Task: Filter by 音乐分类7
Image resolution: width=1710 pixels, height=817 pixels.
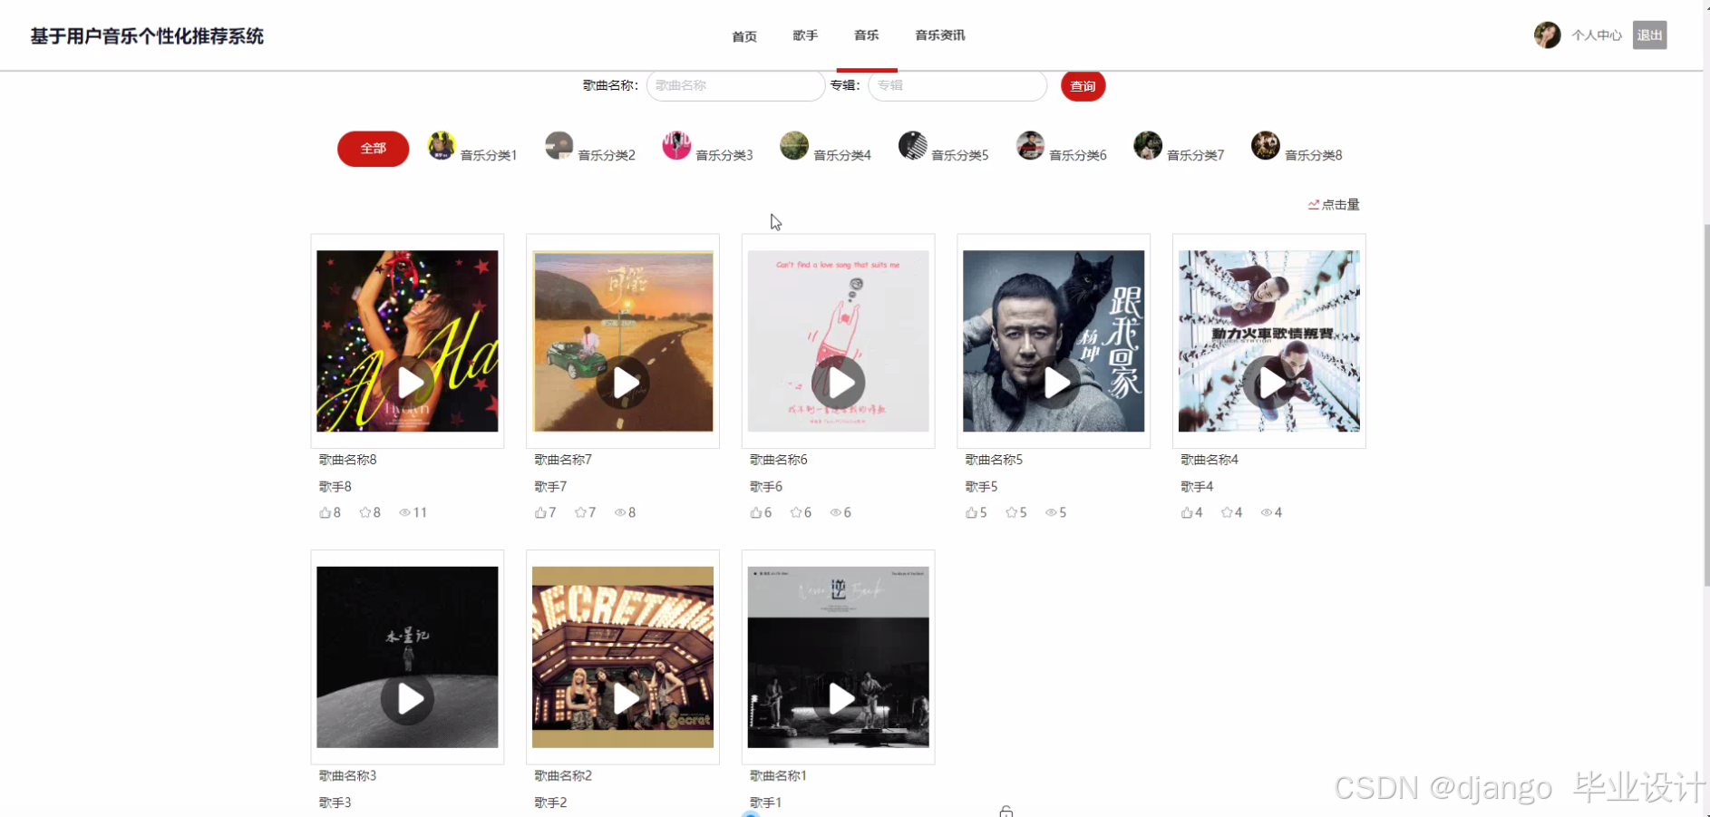Action: pyautogui.click(x=1180, y=147)
